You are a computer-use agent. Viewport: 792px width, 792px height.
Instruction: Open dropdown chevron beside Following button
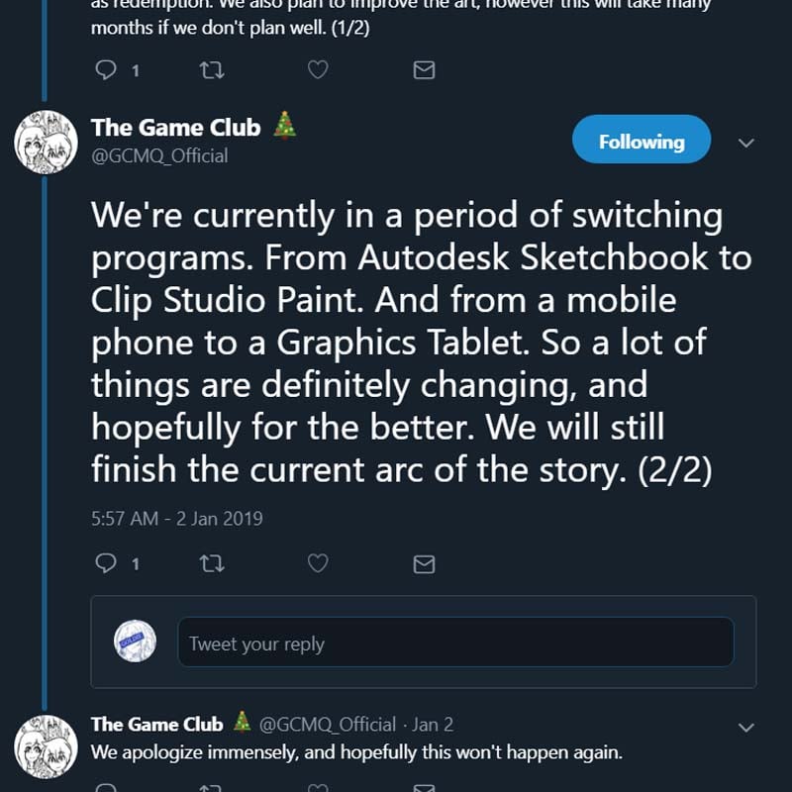pyautogui.click(x=747, y=143)
